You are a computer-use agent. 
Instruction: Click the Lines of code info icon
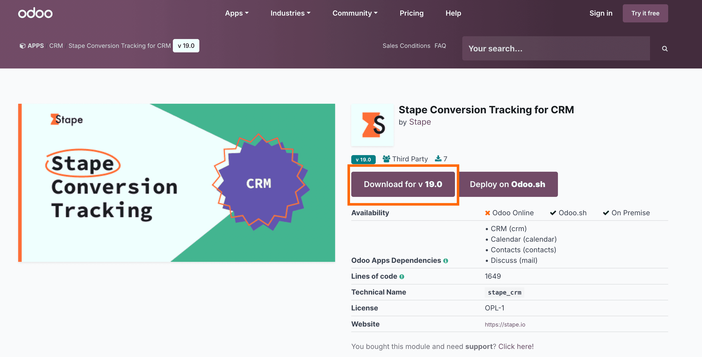pos(402,276)
